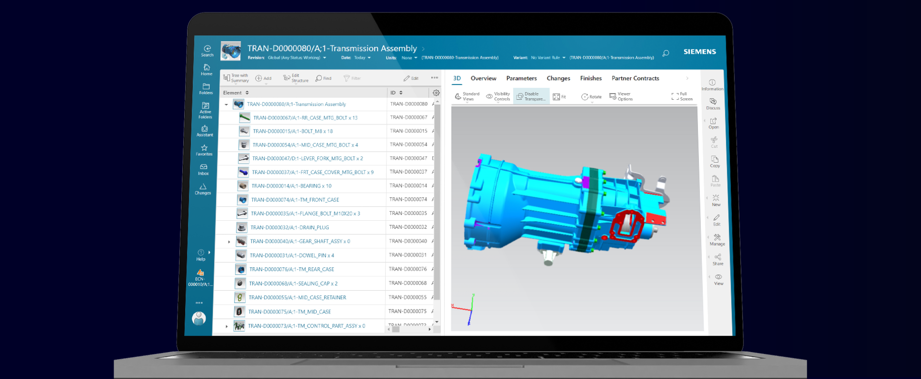Image resolution: width=921 pixels, height=379 pixels.
Task: Click the Fit view icon
Action: pyautogui.click(x=559, y=97)
